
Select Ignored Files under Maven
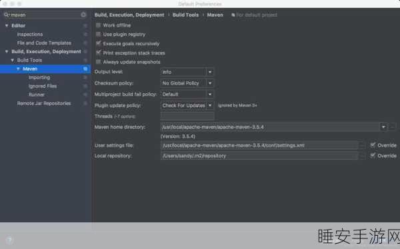[x=43, y=86]
